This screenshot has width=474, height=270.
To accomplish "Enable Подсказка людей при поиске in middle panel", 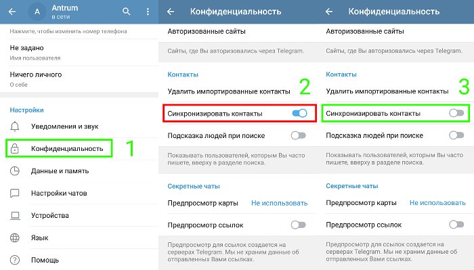I will (299, 135).
